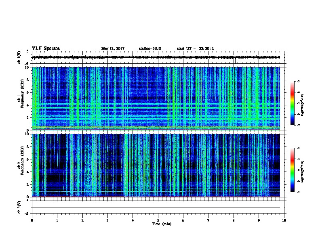
Task: Click the "ch.1(V)" waveform axis label
Action: coord(19,57)
